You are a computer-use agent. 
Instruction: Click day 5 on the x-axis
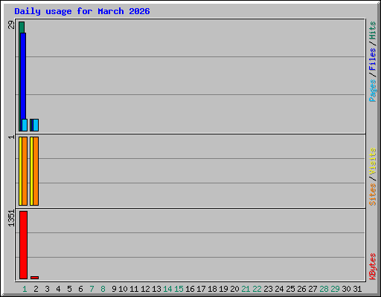click(69, 289)
